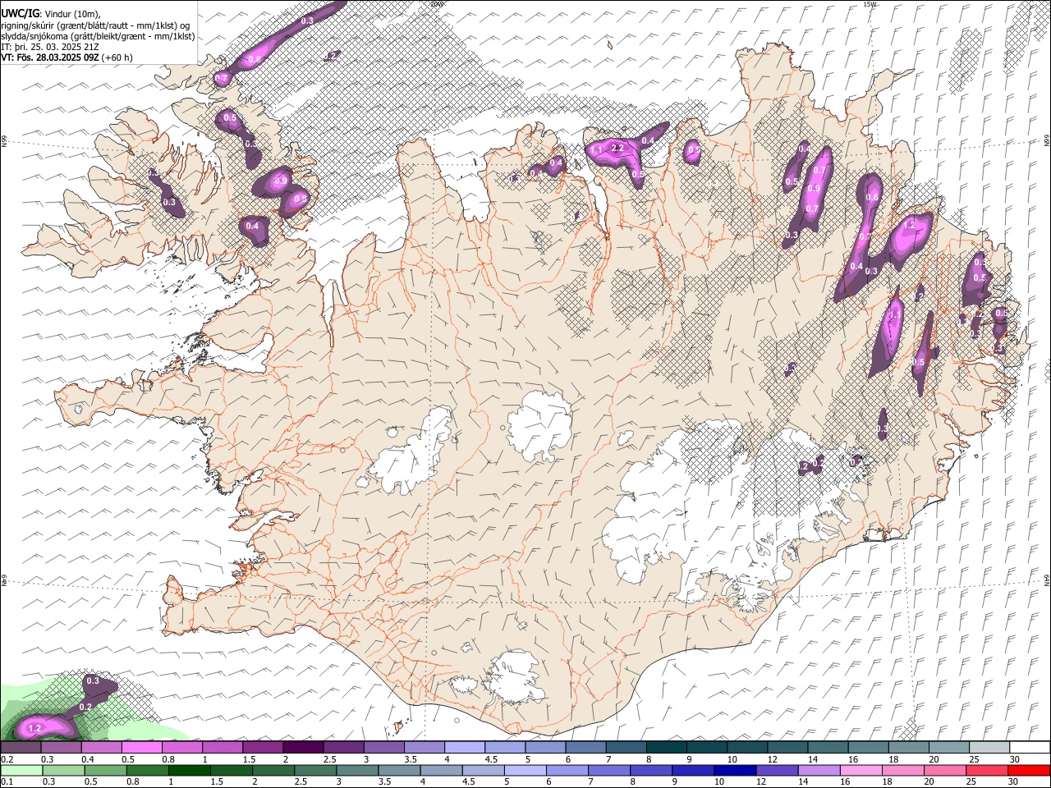Pick the bright red swatch labeled 30 in the rain legend
Image resolution: width=1051 pixels, height=788 pixels.
click(1030, 771)
